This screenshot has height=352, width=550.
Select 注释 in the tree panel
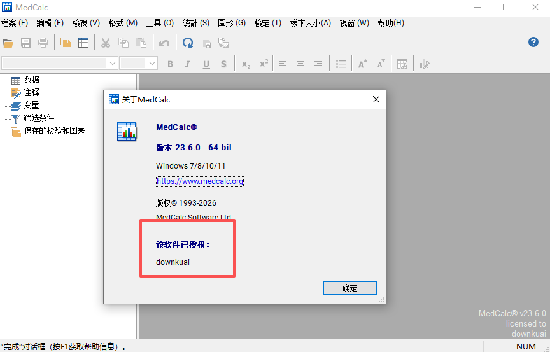pos(31,92)
